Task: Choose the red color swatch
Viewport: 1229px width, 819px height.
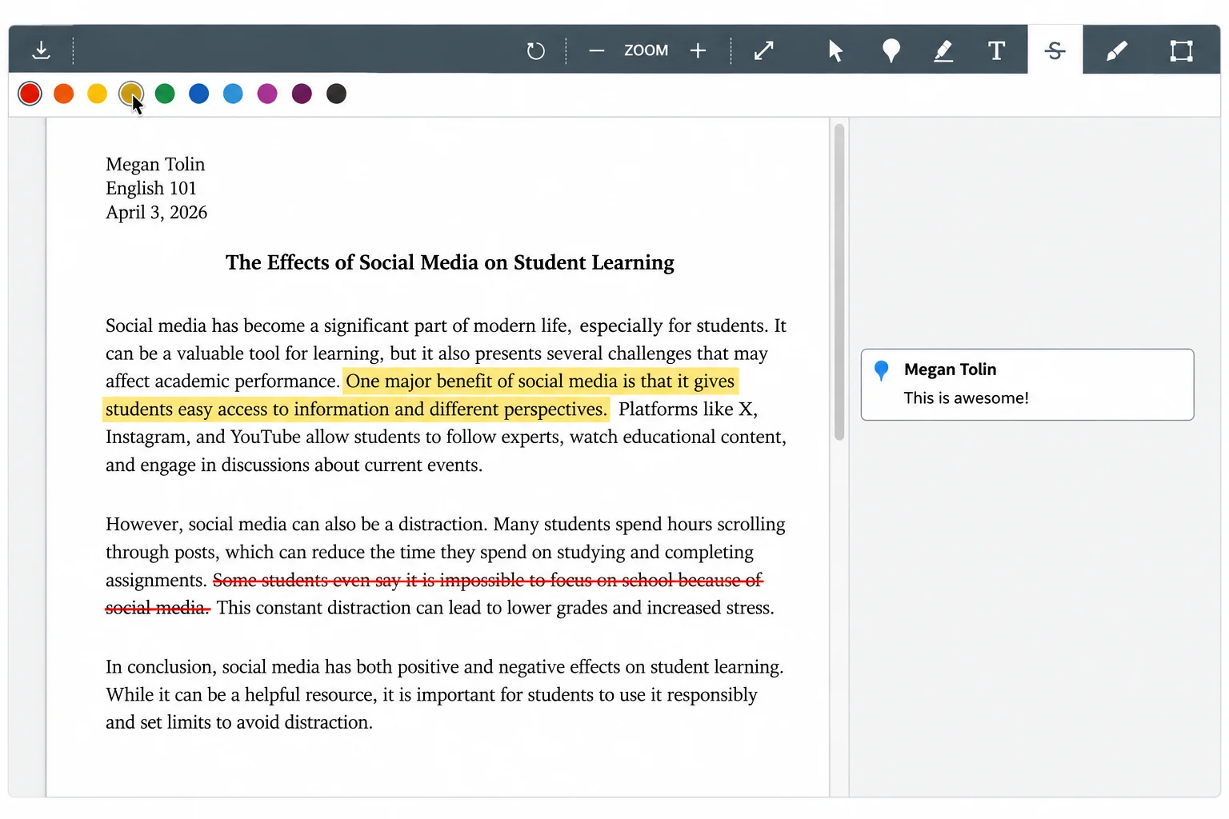Action: tap(30, 94)
